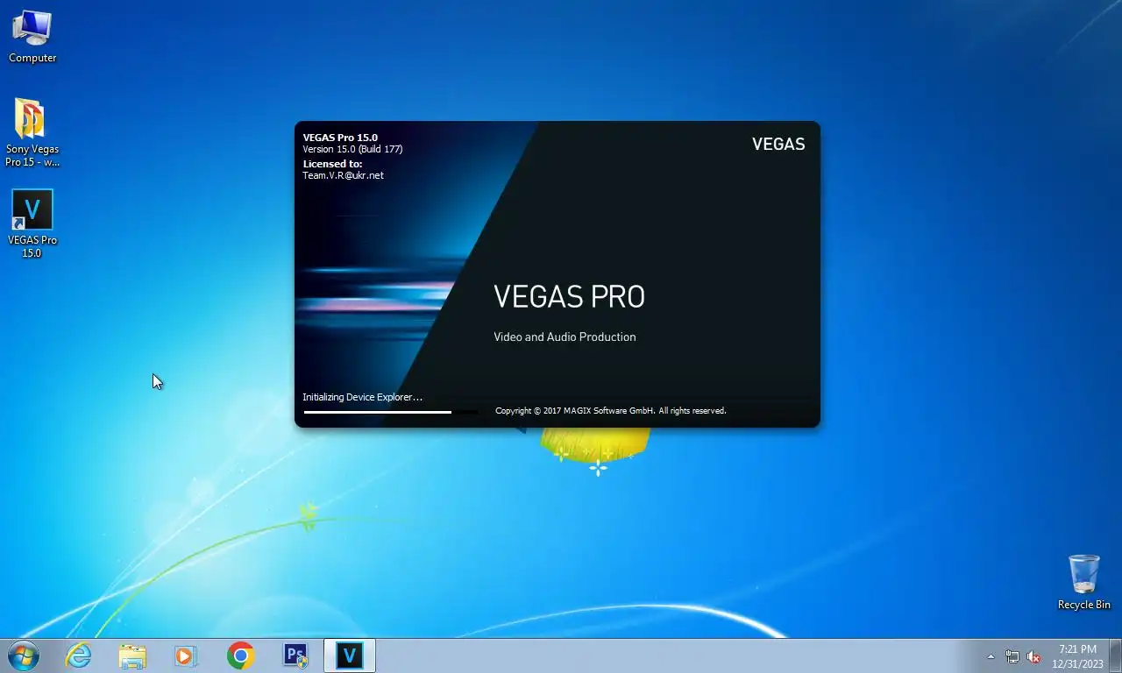Screen dimensions: 1122x673
Task: Click the splash screen loading progress bar
Action: [390, 412]
